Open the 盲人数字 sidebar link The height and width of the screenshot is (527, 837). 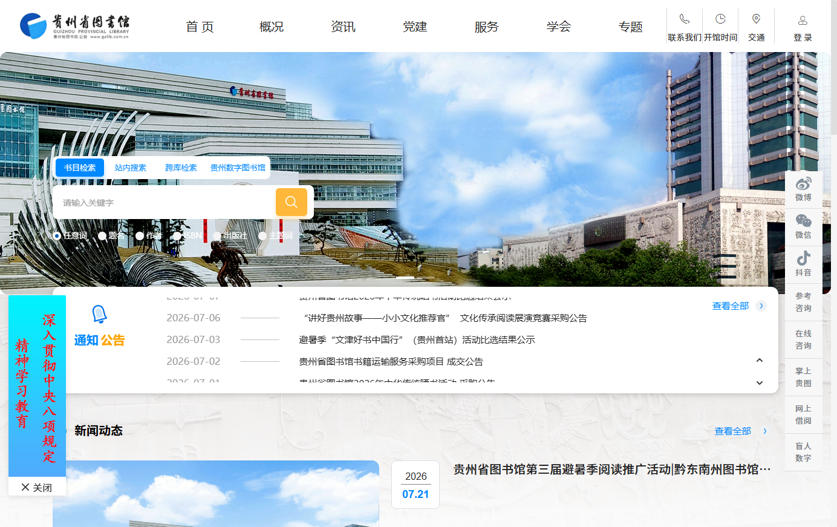coord(803,452)
